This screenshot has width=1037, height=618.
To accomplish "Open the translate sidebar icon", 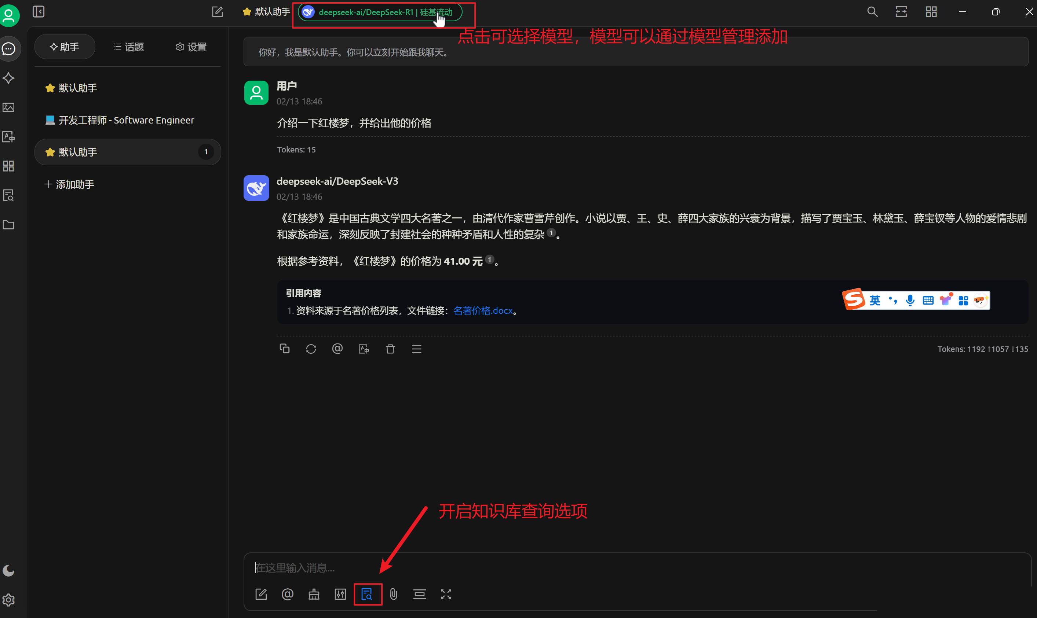I will 9,137.
